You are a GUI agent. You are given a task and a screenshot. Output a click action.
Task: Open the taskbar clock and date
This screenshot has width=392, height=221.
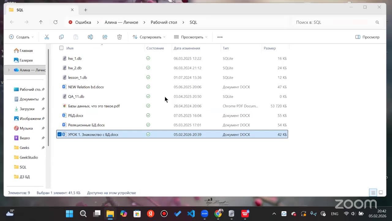[377, 214]
